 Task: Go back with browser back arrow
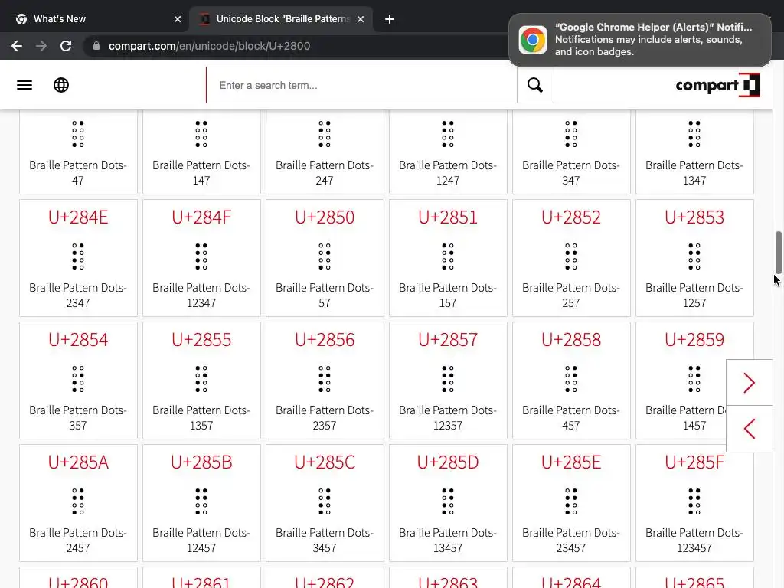[17, 46]
